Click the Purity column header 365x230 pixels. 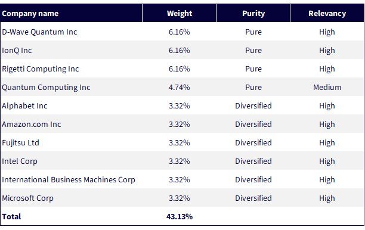coord(253,14)
